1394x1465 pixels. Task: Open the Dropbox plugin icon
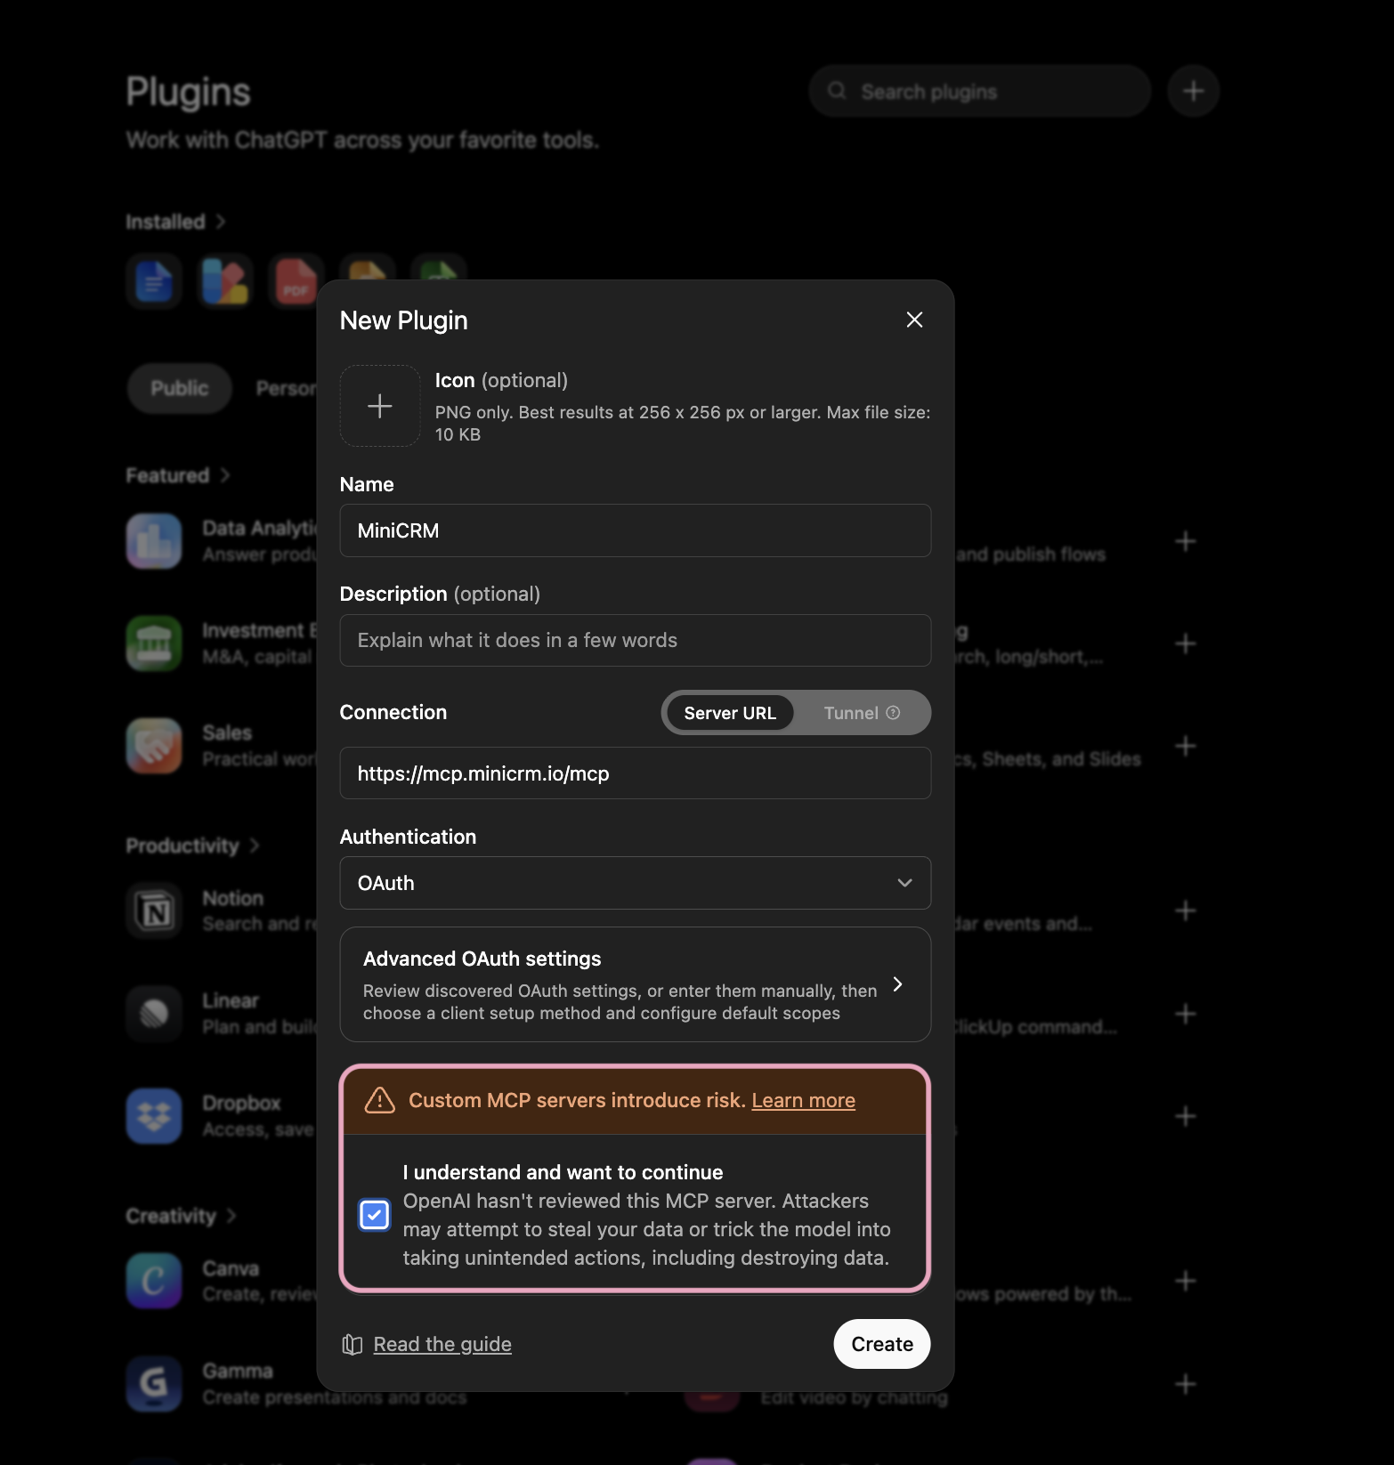[x=154, y=1116]
